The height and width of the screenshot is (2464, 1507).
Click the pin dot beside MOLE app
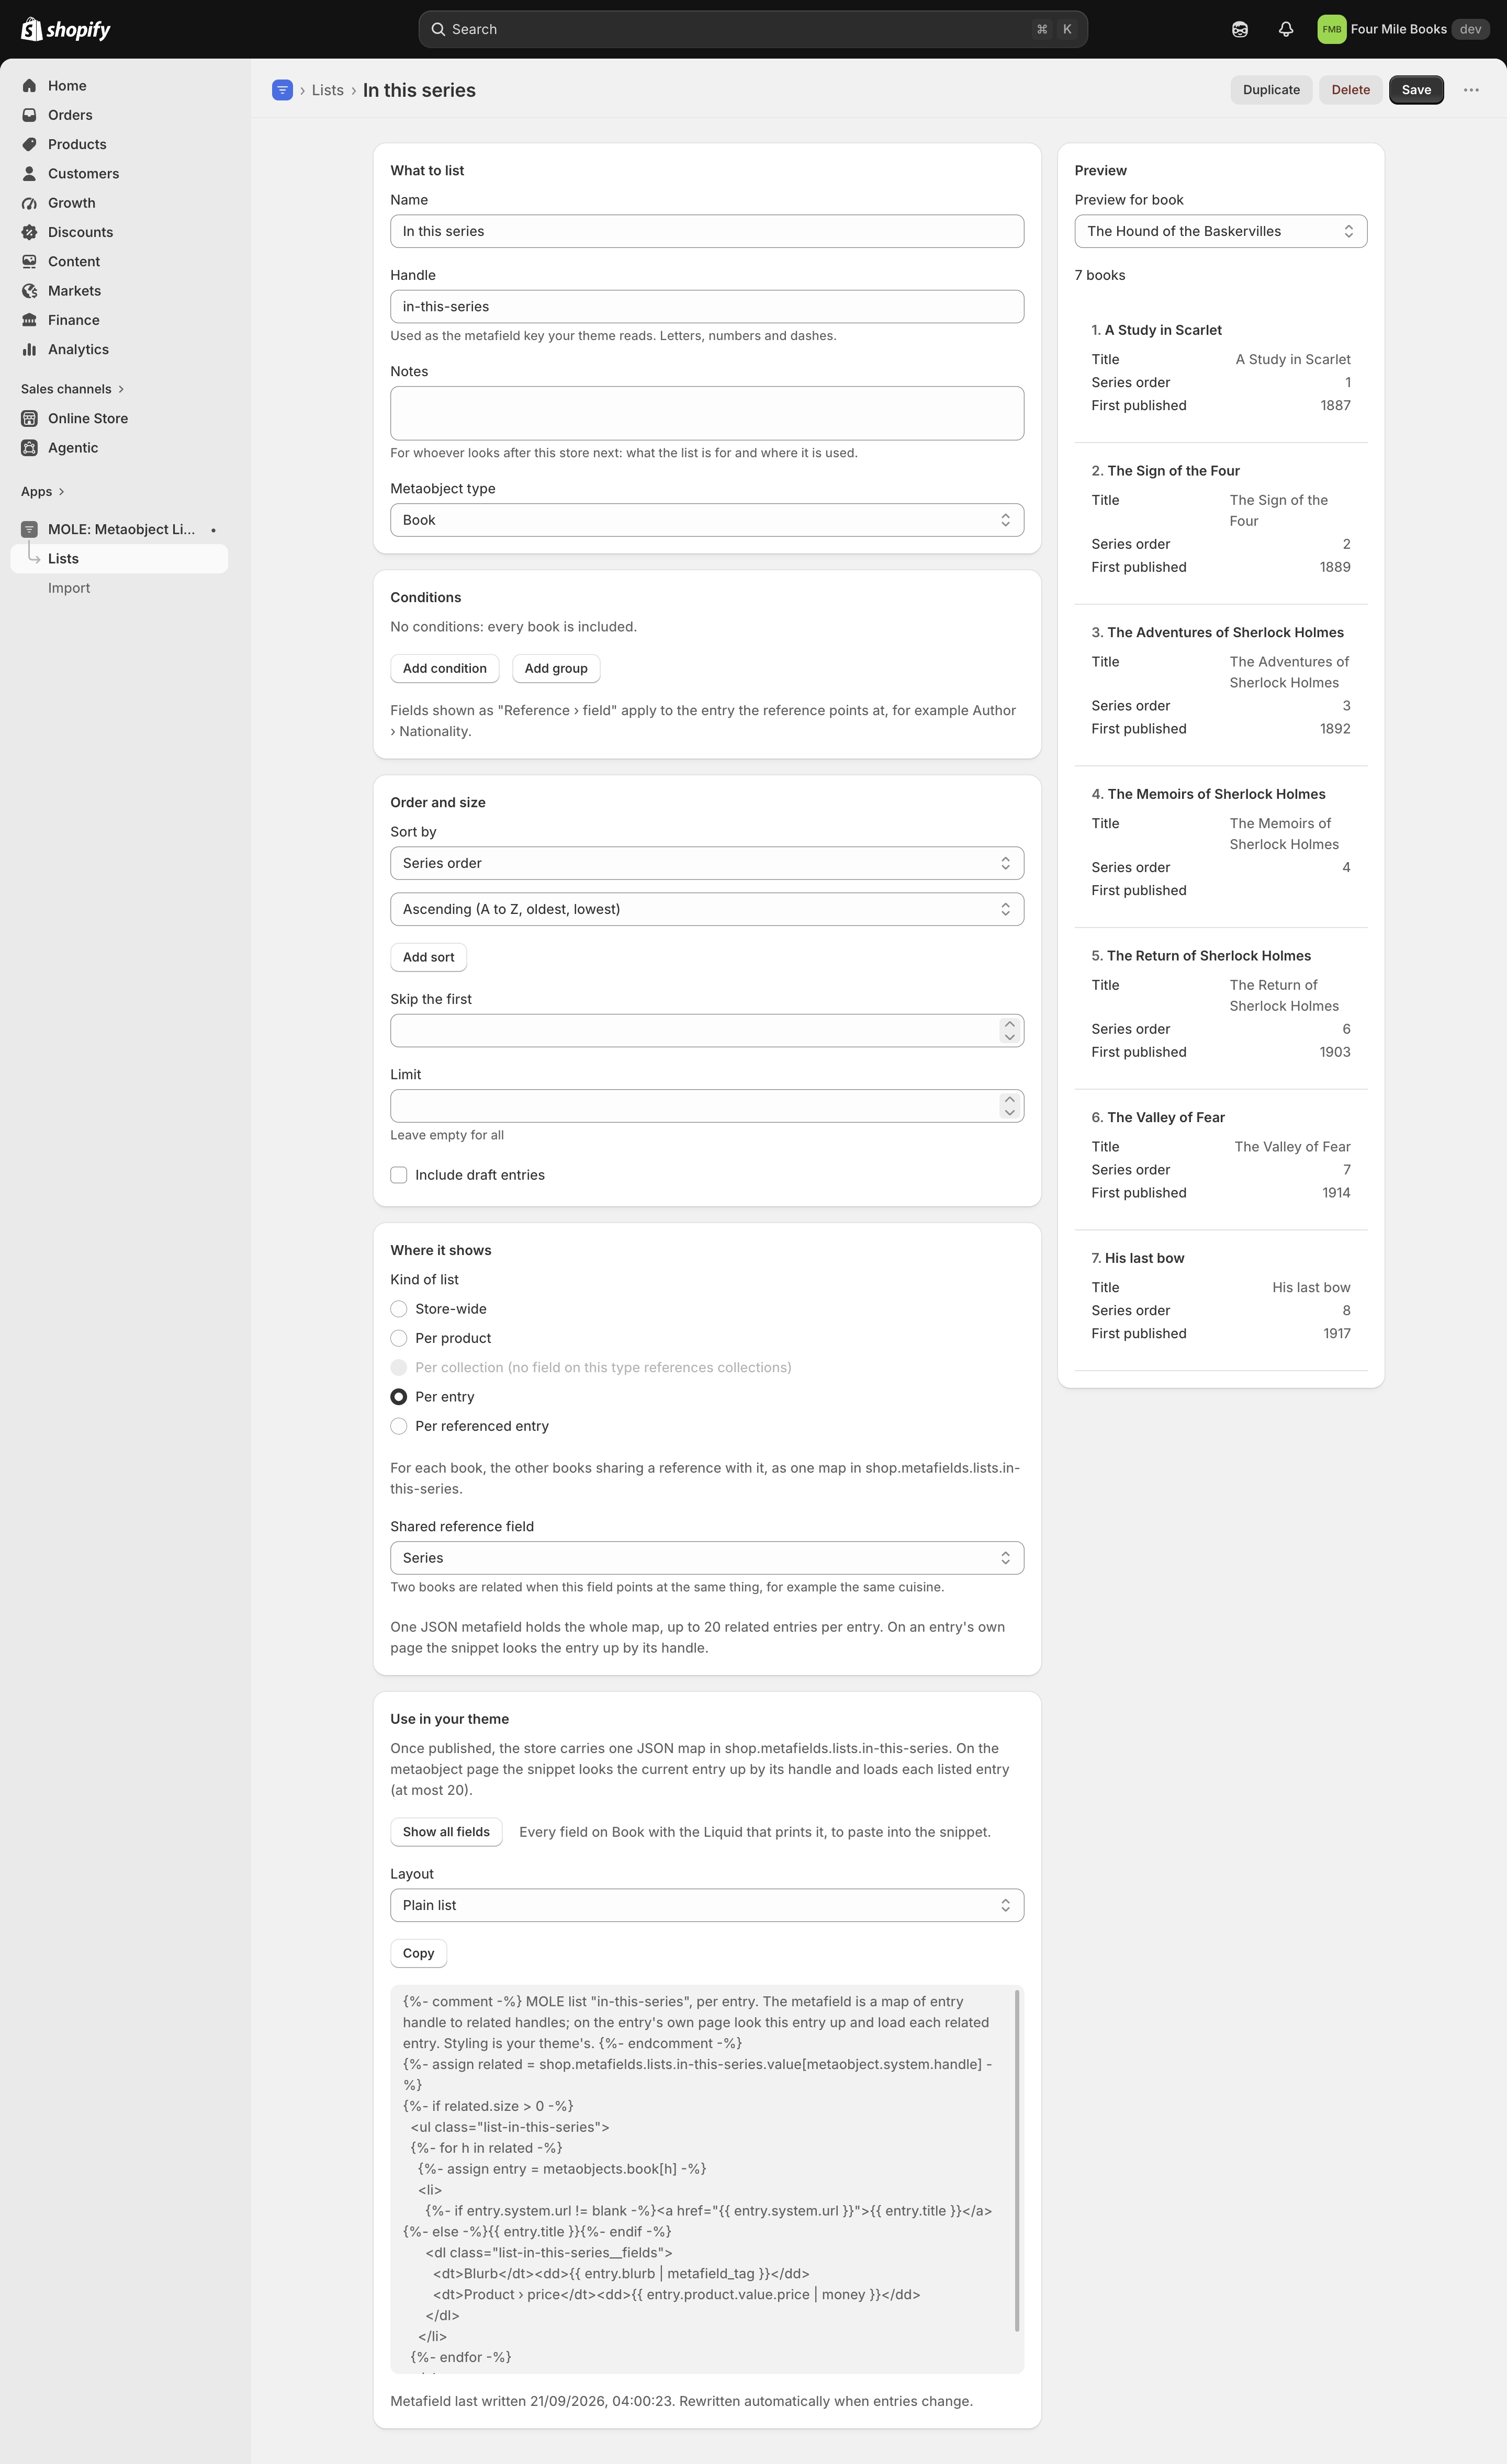213,530
